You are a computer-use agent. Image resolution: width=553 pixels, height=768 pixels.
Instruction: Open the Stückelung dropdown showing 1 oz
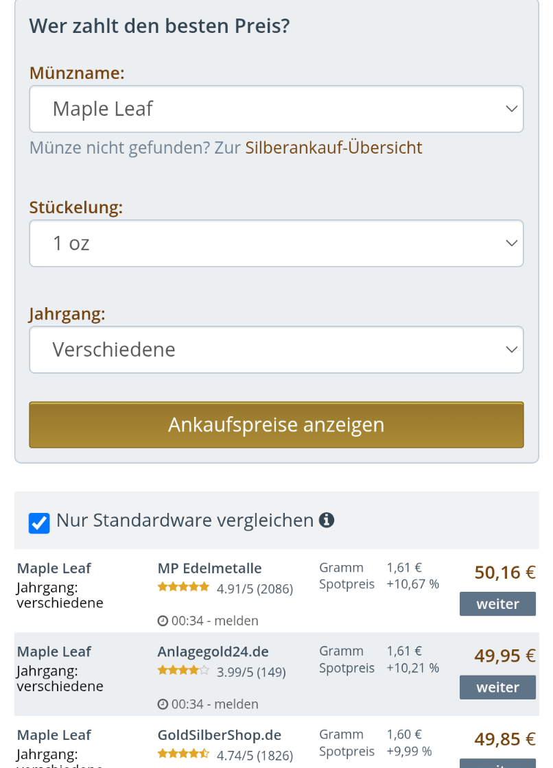pos(276,243)
